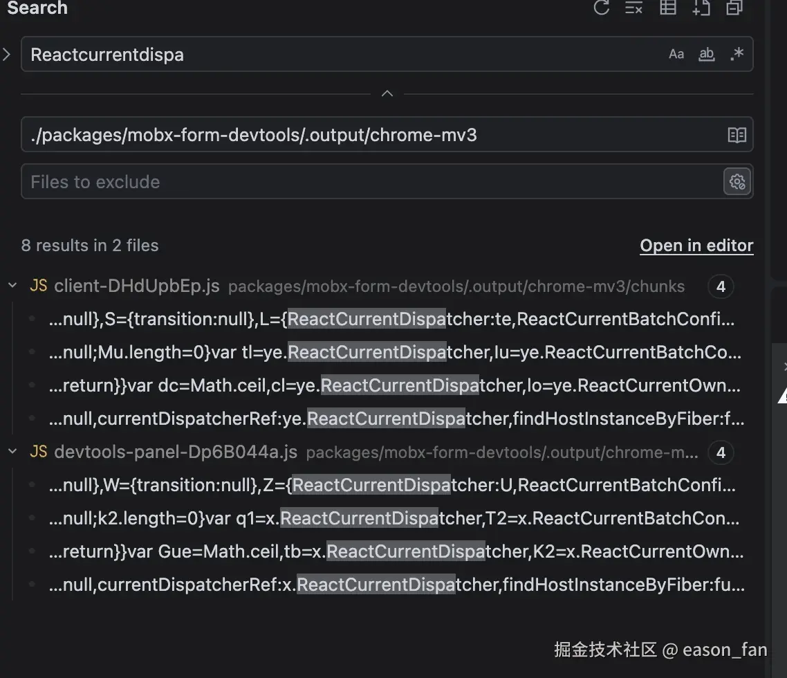The height and width of the screenshot is (678, 787).
Task: Collapse all results icon
Action: point(734,7)
